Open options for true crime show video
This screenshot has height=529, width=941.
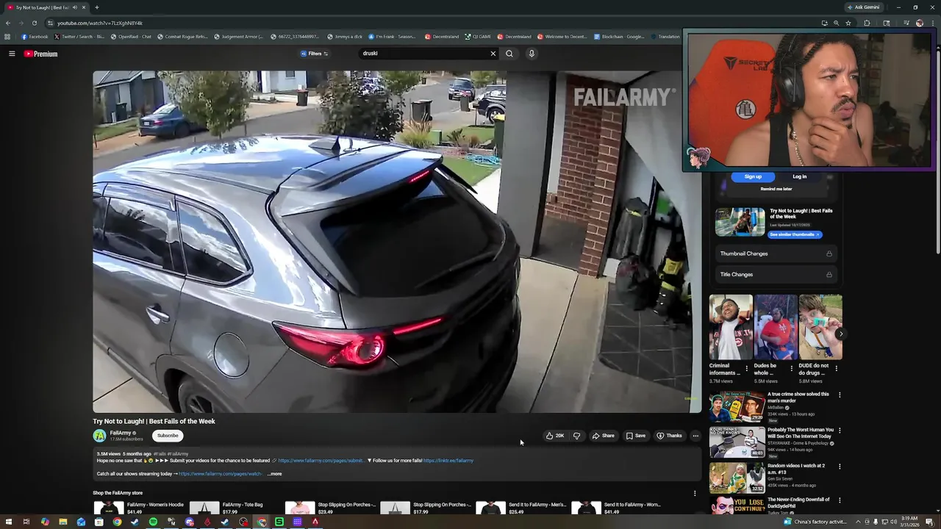coord(840,395)
